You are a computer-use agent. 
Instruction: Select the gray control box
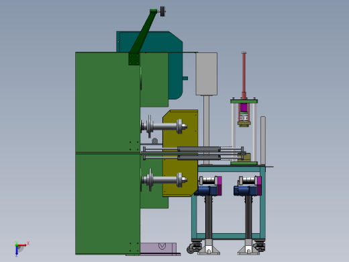pos(207,74)
